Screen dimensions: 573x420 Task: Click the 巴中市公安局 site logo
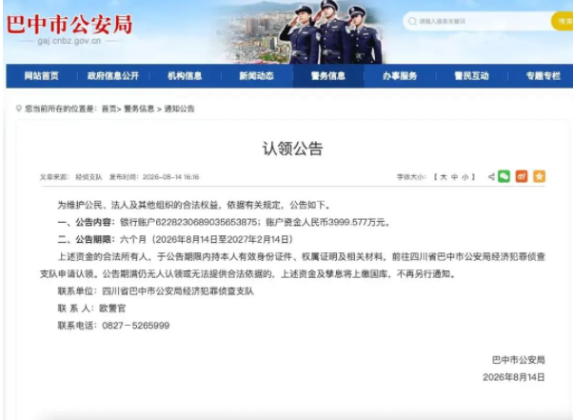[x=69, y=25]
